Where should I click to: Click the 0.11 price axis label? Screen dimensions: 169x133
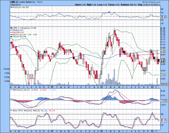pos(163,42)
